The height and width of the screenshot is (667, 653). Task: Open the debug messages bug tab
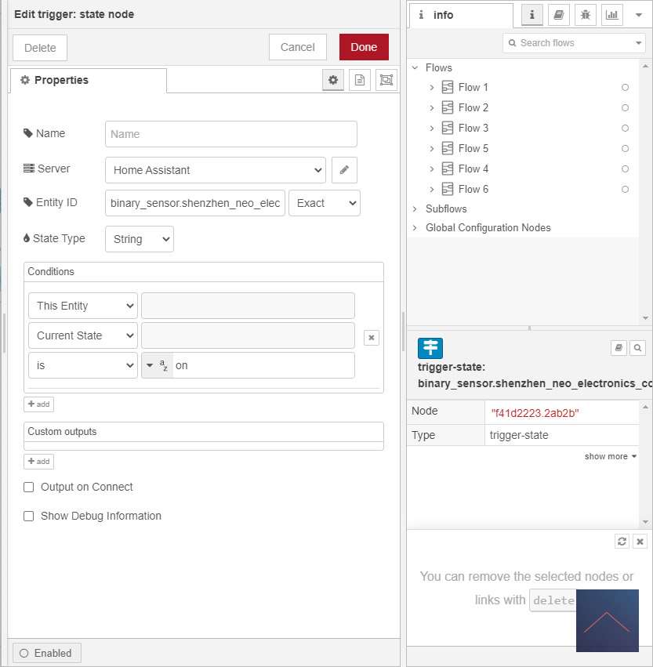[585, 15]
